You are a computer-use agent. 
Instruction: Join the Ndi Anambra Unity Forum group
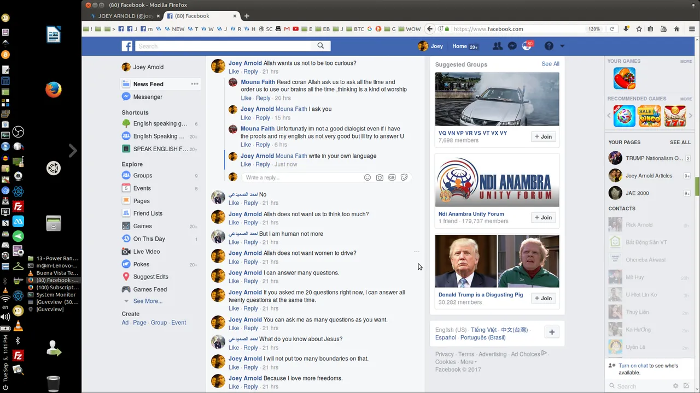pyautogui.click(x=543, y=217)
